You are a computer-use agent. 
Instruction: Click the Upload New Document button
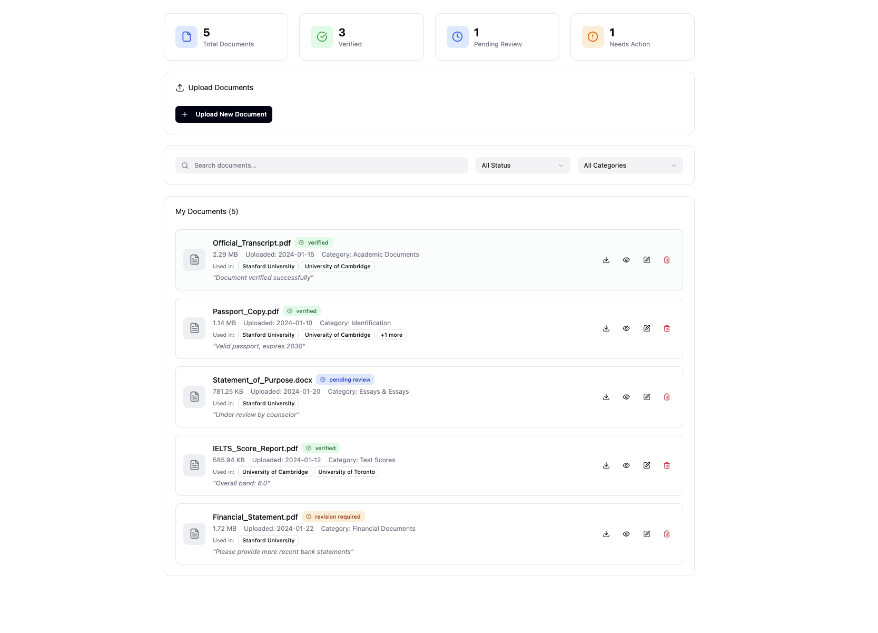(x=224, y=114)
